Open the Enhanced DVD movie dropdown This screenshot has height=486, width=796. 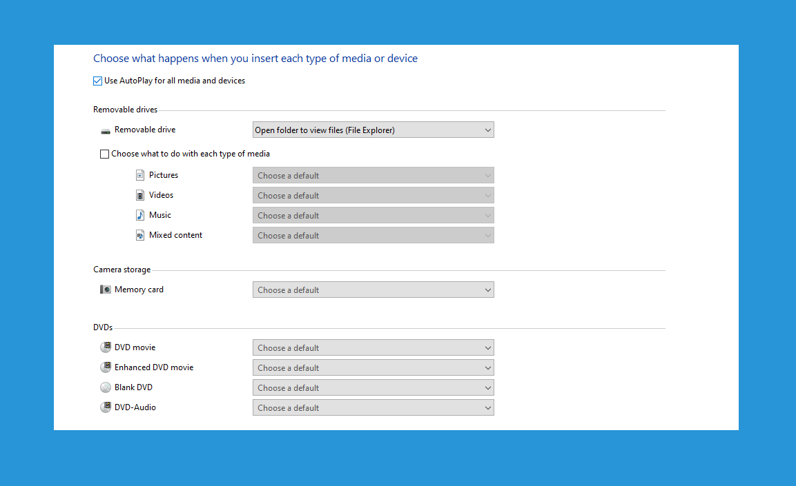[x=373, y=368]
